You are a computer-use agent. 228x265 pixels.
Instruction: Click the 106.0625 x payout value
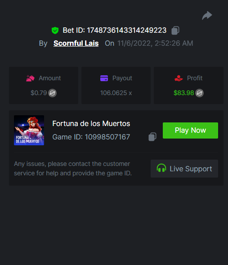[116, 93]
